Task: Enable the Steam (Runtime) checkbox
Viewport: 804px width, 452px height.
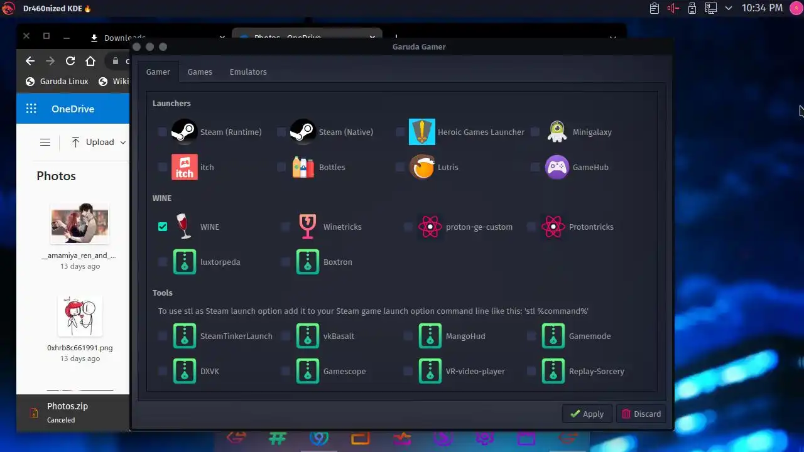Action: tap(163, 132)
